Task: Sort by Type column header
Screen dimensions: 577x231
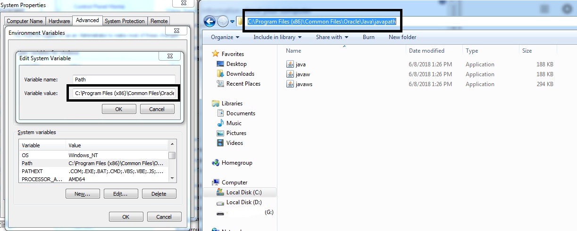Action: pyautogui.click(x=472, y=51)
